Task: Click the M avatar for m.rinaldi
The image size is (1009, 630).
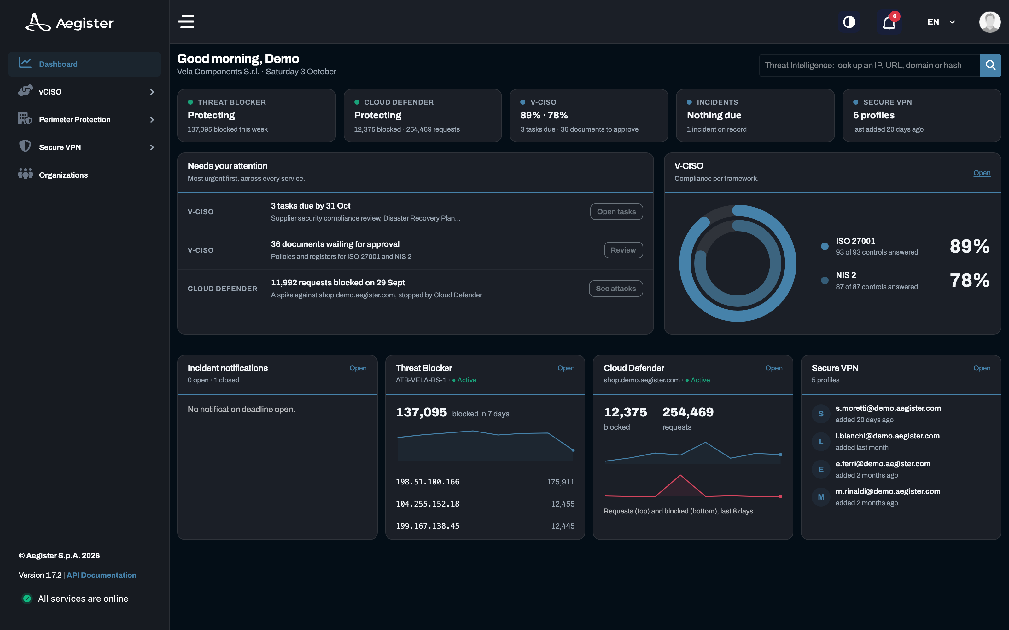Action: point(820,497)
